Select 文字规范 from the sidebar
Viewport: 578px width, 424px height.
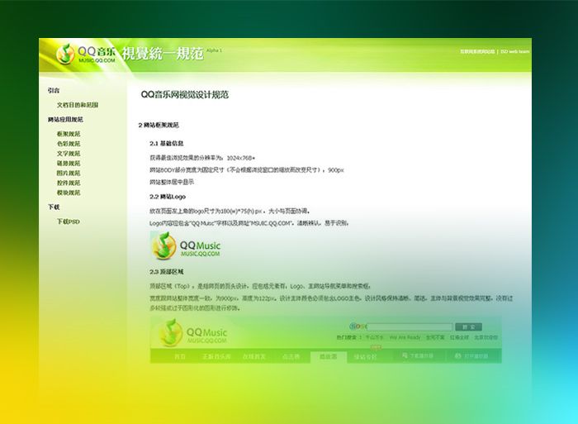pyautogui.click(x=69, y=153)
